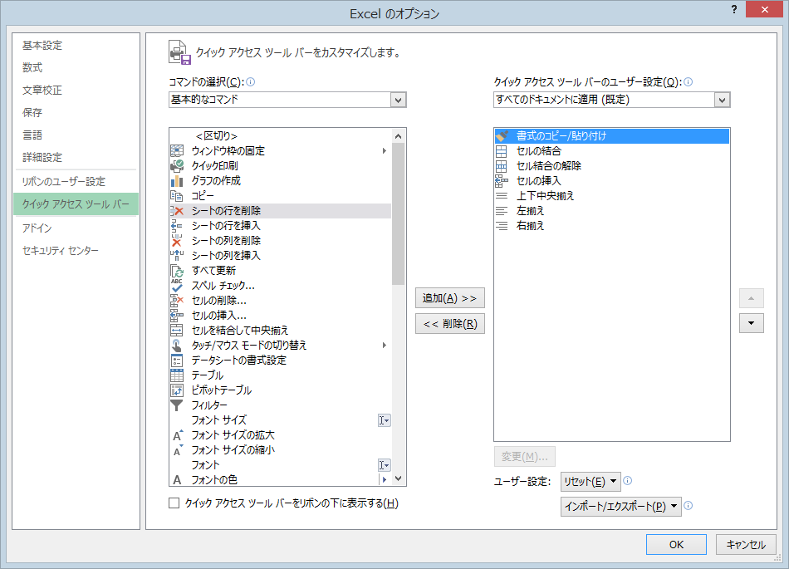Click the command list scrollbar thumb
Image resolution: width=789 pixels, height=569 pixels.
[x=398, y=213]
